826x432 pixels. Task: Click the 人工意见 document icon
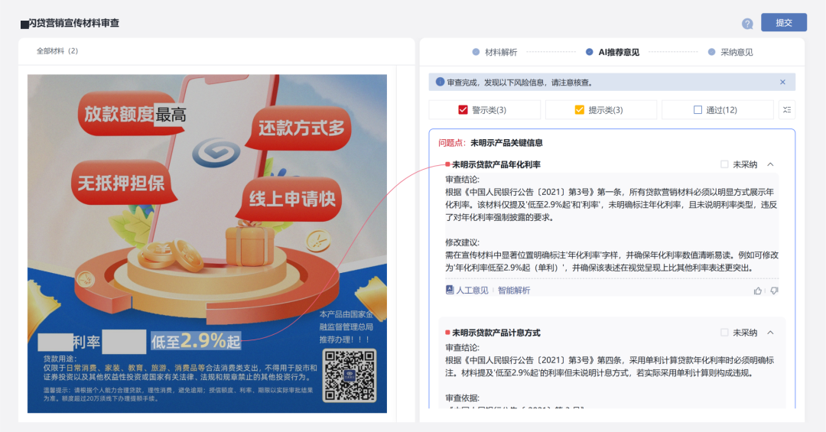pyautogui.click(x=450, y=290)
